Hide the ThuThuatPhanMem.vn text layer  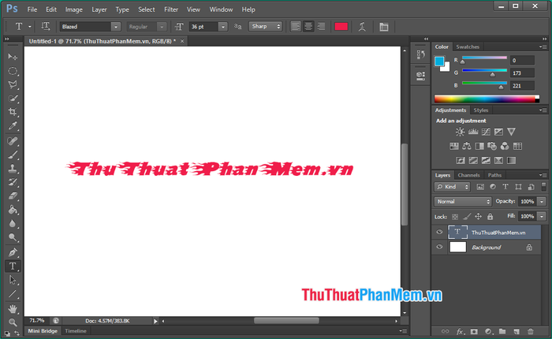pos(439,233)
